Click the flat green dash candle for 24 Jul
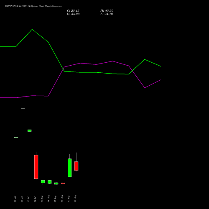209x209 pixels. tap(23, 109)
